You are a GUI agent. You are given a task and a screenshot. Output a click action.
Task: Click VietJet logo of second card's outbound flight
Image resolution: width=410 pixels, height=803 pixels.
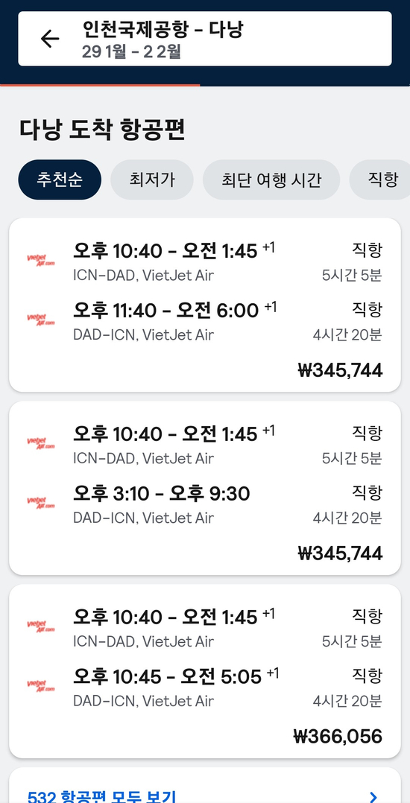click(40, 443)
